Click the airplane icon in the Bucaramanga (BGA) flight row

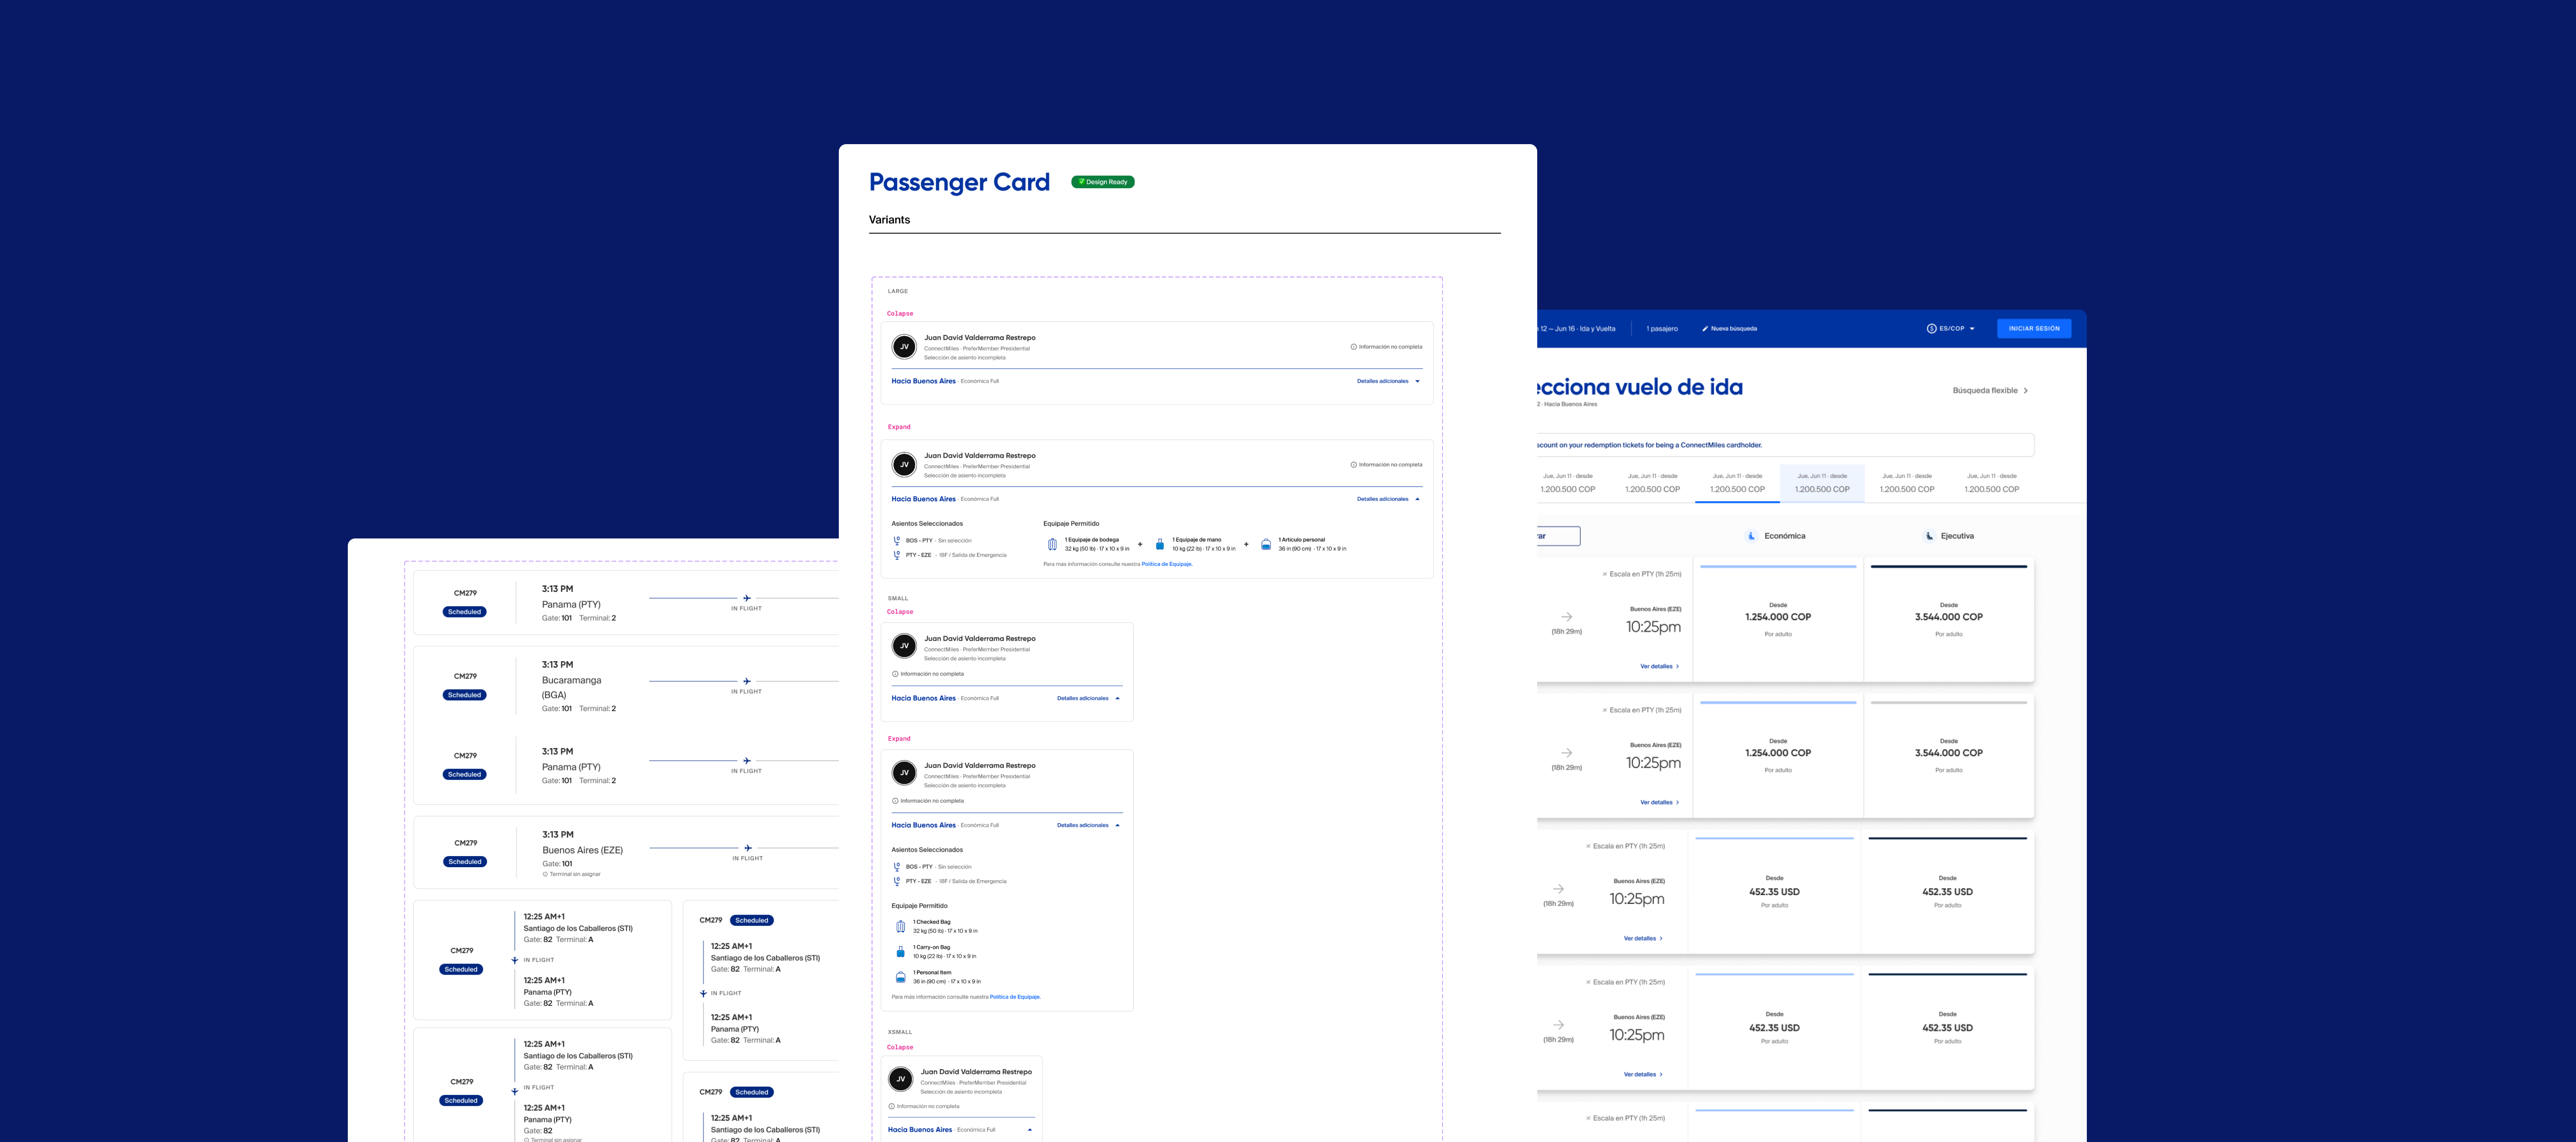(x=747, y=681)
